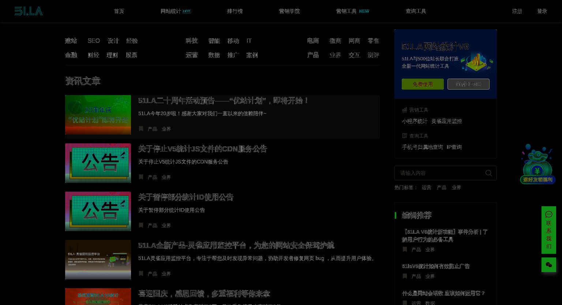The height and width of the screenshot is (305, 562).
Task: Click the 营销工具 section chart icon
Action: [405, 110]
